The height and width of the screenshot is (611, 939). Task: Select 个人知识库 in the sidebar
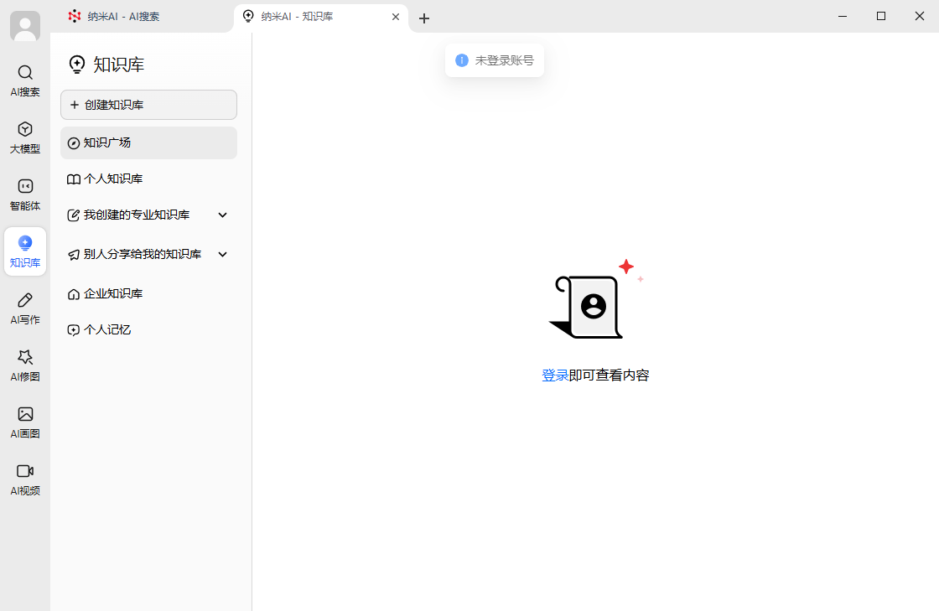(x=148, y=179)
